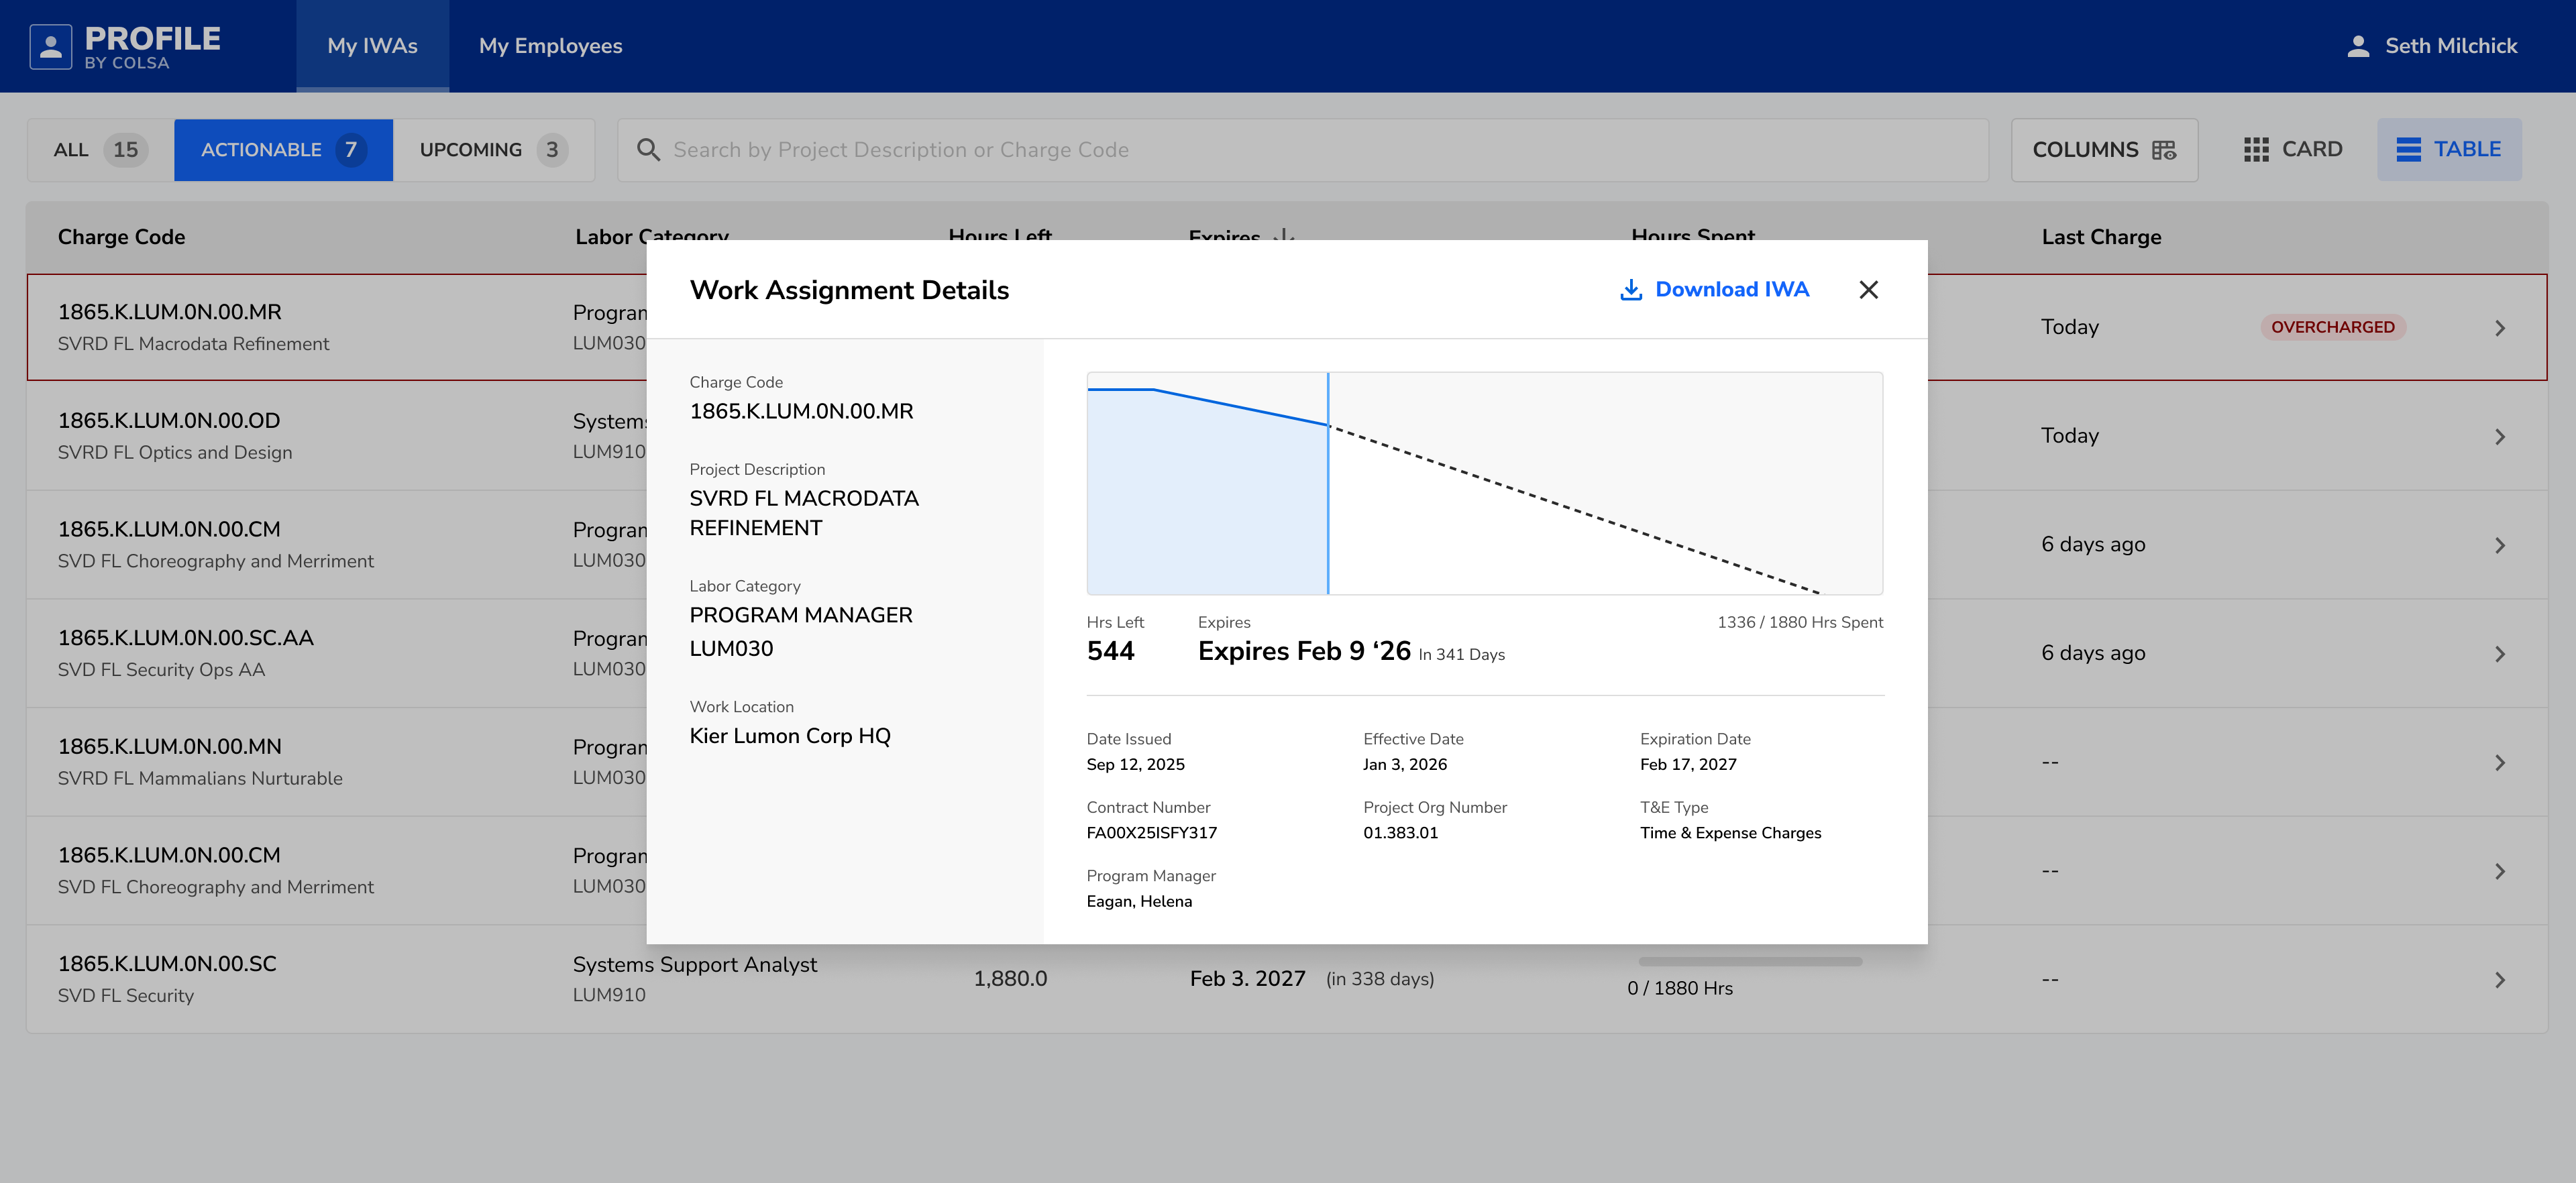Click the Project Description search field

tap(1300, 150)
